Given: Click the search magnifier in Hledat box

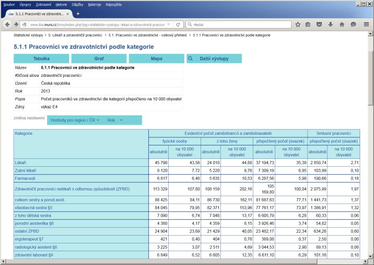Looking at the screenshot, I should coord(190,24).
